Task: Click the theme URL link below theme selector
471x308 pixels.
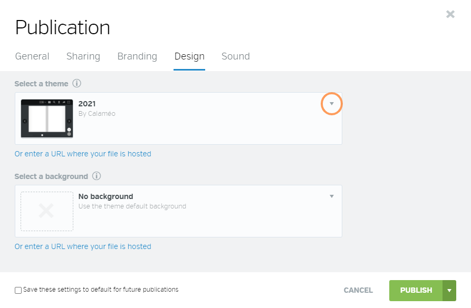Action: point(83,154)
